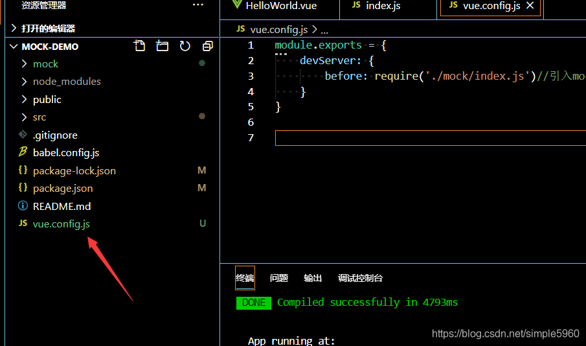
Task: Collapse the MOCK-DEMO project section
Action: (x=14, y=47)
